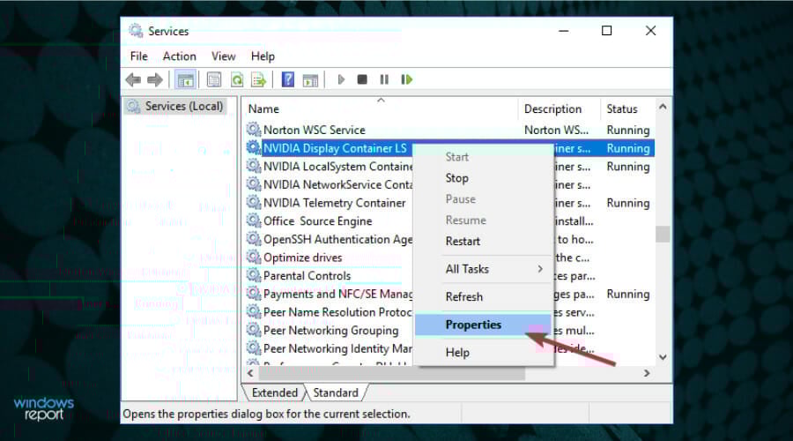Select the gear icon beside Optimize drives
Image resolution: width=793 pixels, height=441 pixels.
[254, 258]
